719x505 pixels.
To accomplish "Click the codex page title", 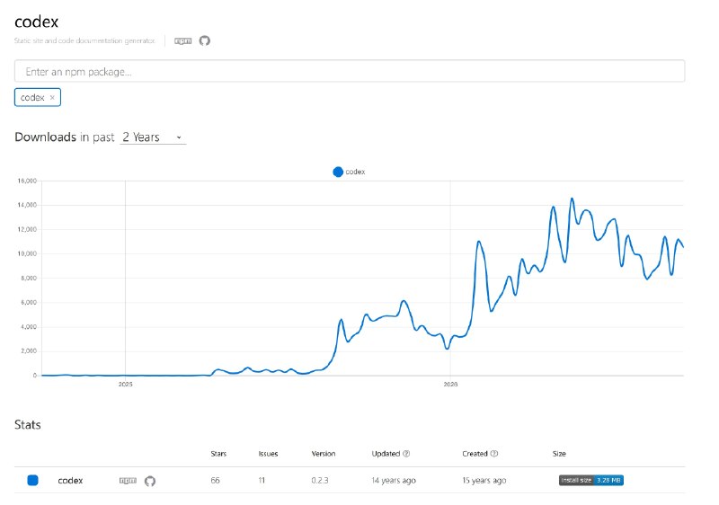I will 37,22.
